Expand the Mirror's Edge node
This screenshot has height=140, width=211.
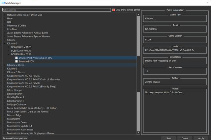5,115
